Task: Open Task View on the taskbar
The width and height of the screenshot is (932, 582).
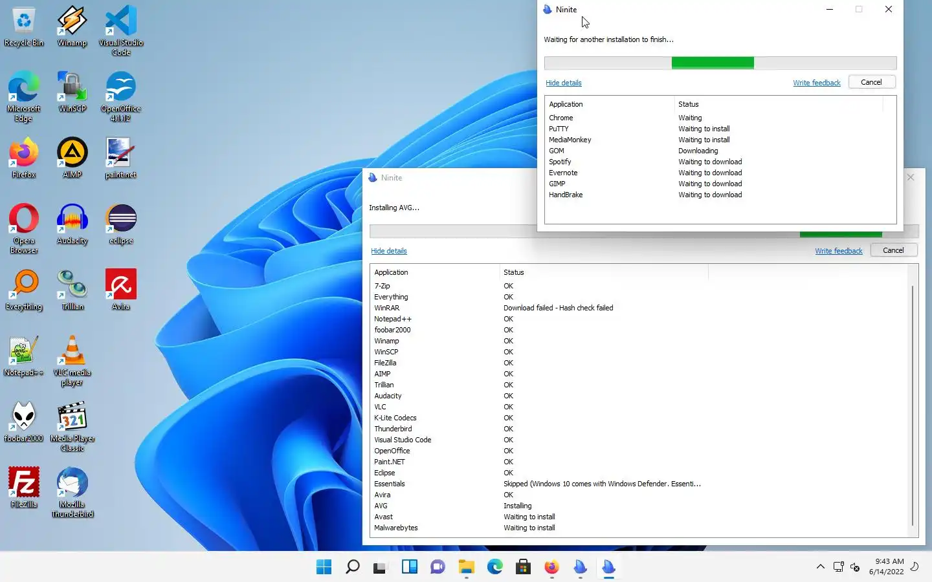Action: [381, 567]
